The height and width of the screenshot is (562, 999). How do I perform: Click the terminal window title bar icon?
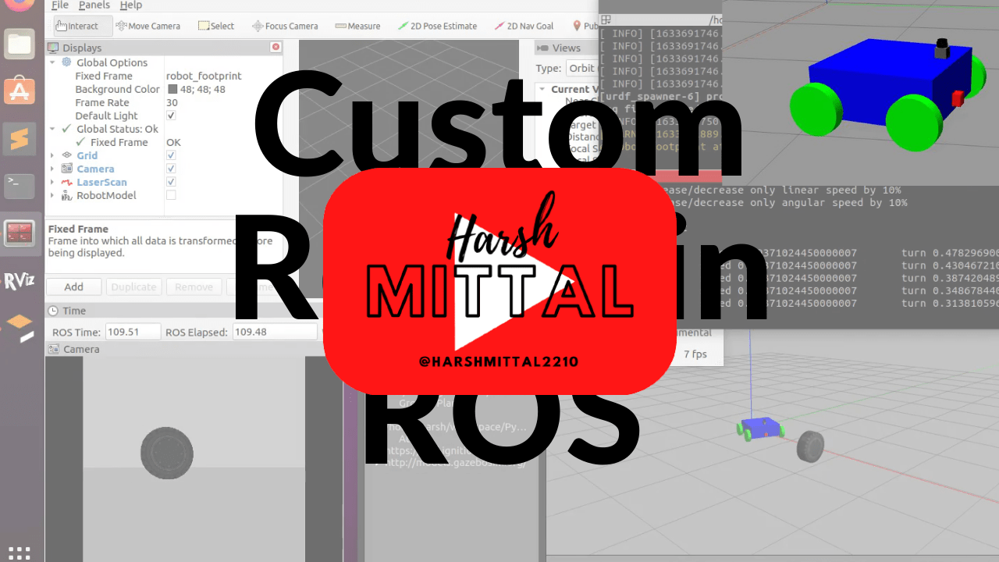click(606, 20)
